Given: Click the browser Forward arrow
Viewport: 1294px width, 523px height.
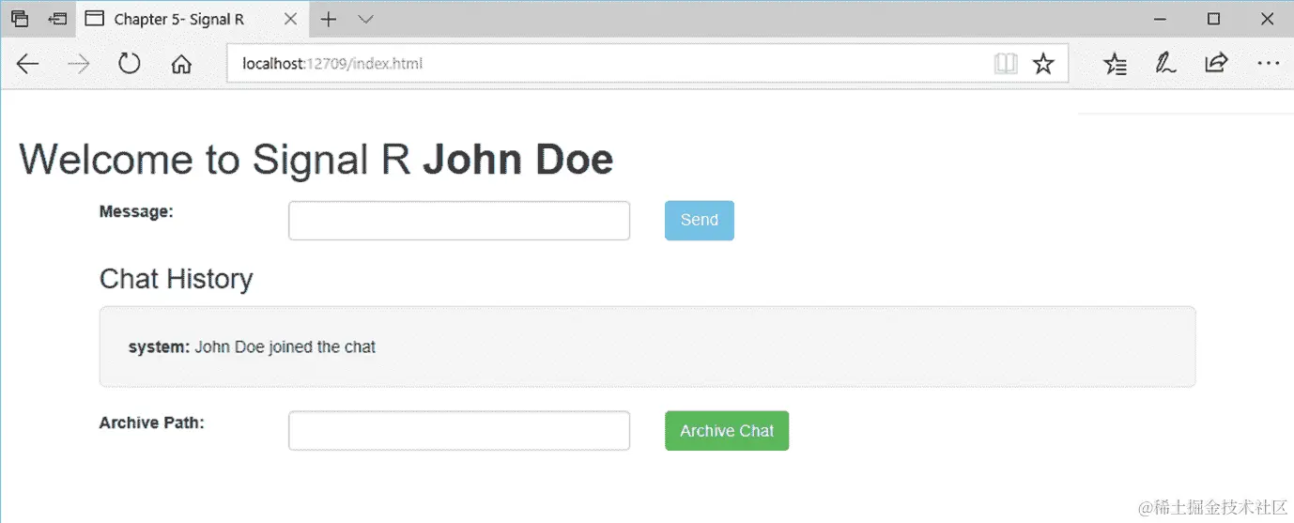Looking at the screenshot, I should point(79,64).
